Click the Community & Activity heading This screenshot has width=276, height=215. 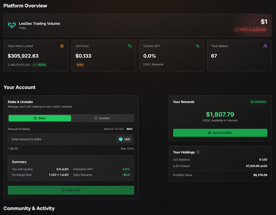click(x=29, y=208)
